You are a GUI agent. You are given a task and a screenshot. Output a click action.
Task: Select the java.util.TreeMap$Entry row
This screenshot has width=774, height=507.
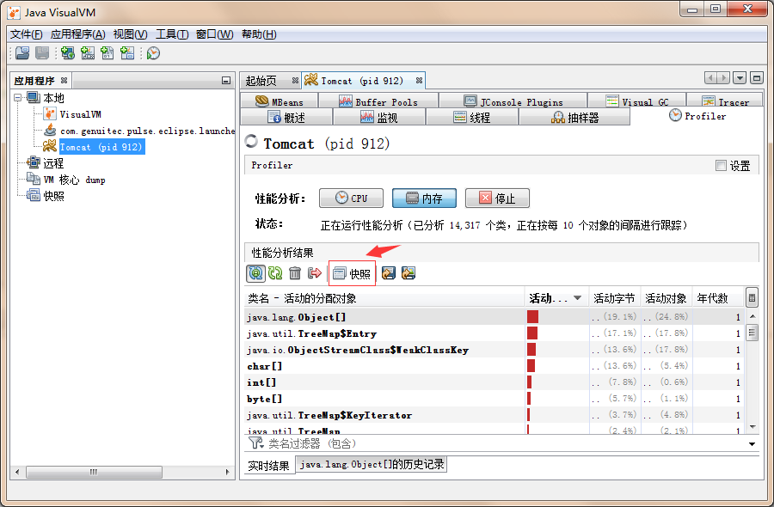click(494, 333)
